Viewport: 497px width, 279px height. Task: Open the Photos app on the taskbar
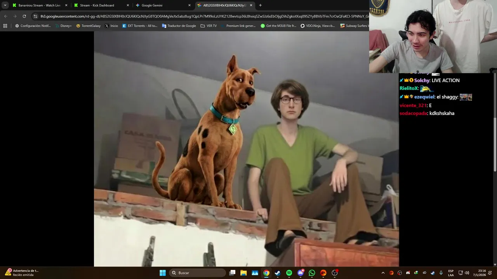(x=255, y=273)
